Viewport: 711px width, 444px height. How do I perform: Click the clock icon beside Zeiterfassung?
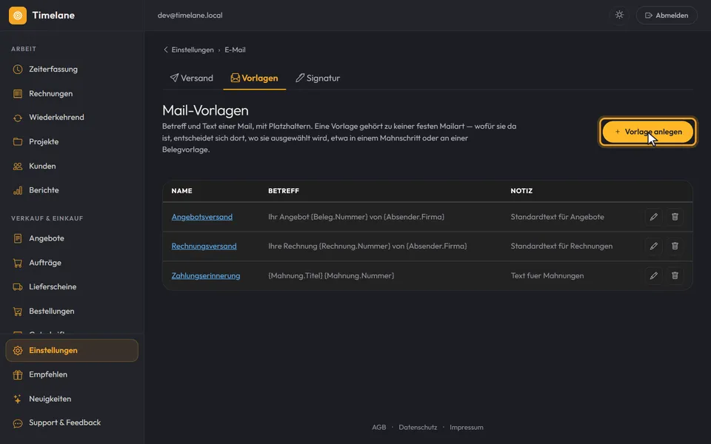click(18, 70)
